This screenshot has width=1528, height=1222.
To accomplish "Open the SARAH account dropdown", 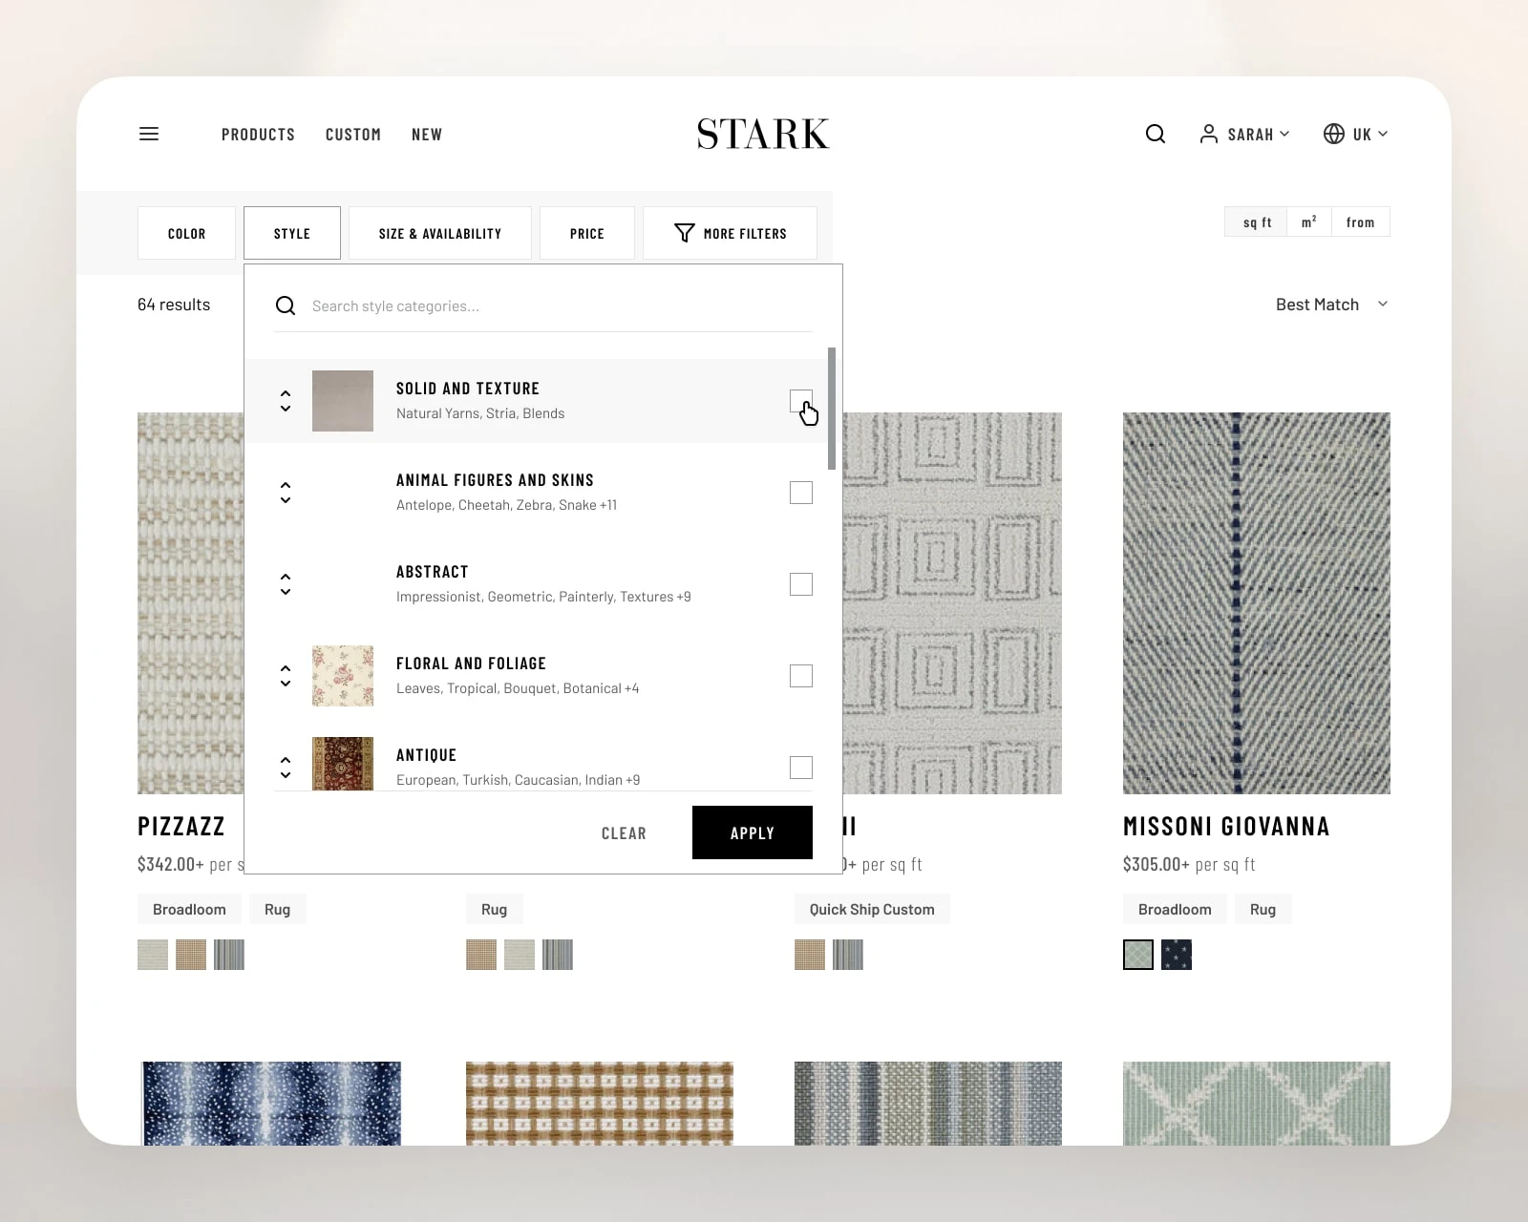I will point(1245,134).
